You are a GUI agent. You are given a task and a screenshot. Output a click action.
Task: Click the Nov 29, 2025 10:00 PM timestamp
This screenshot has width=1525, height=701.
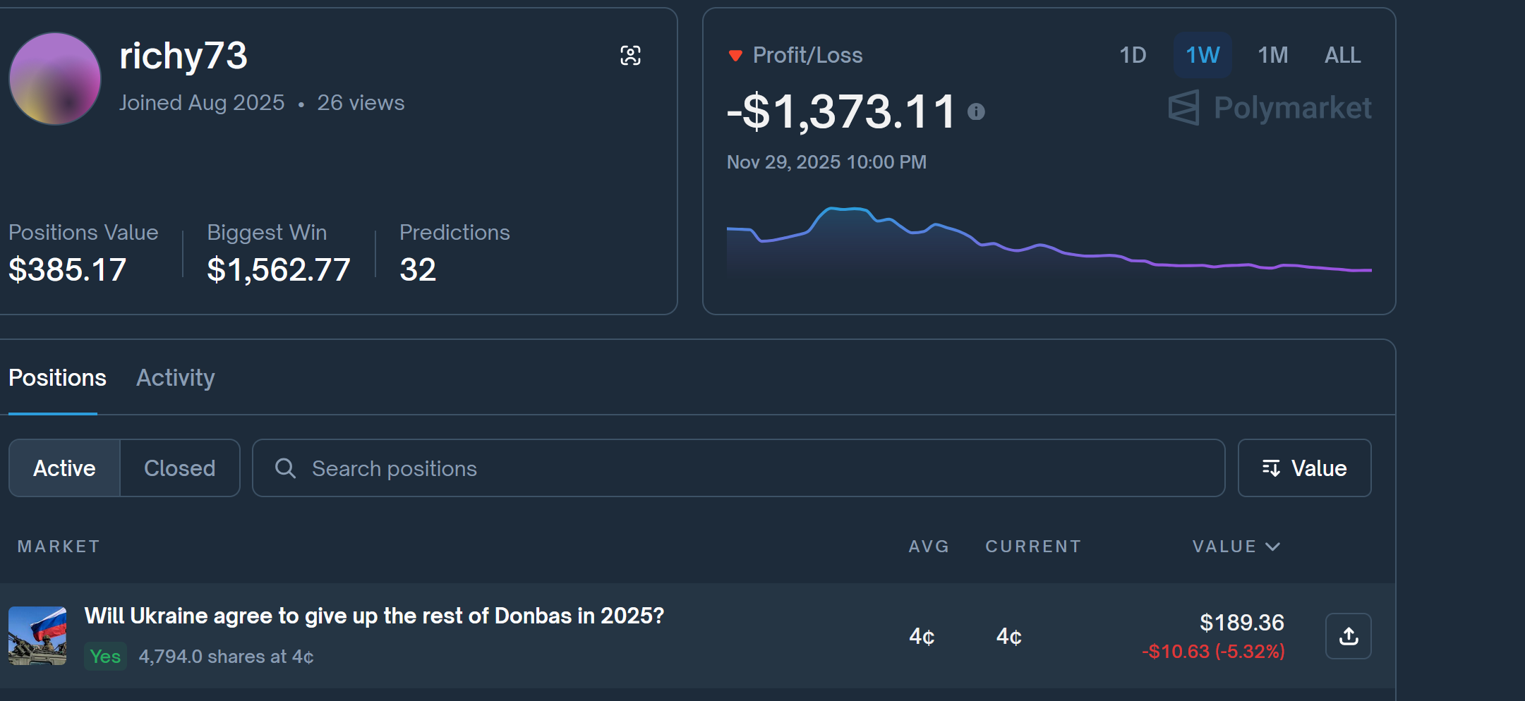click(826, 162)
